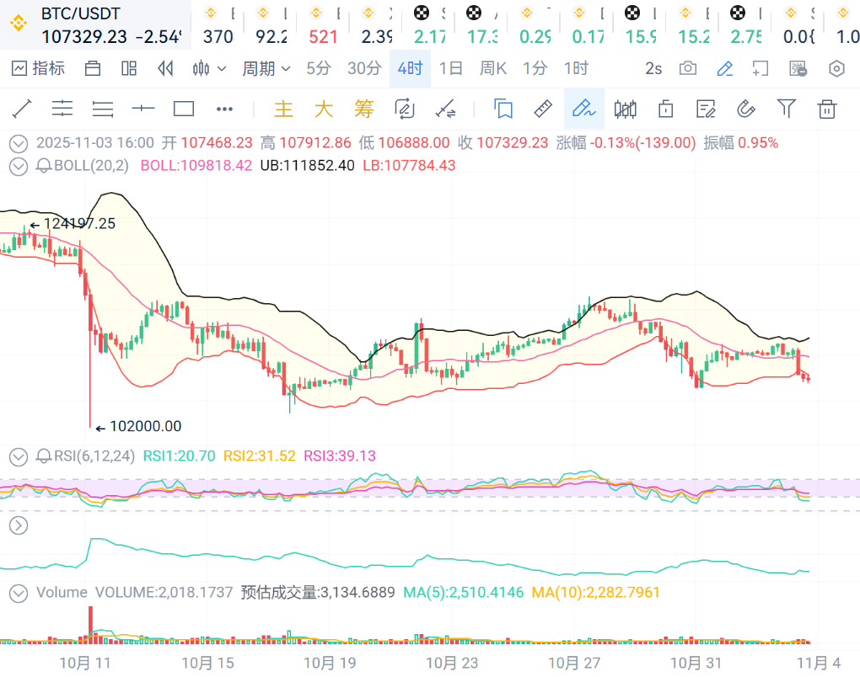Toggle the brush drawing mode button
The height and width of the screenshot is (677, 860).
click(x=583, y=108)
